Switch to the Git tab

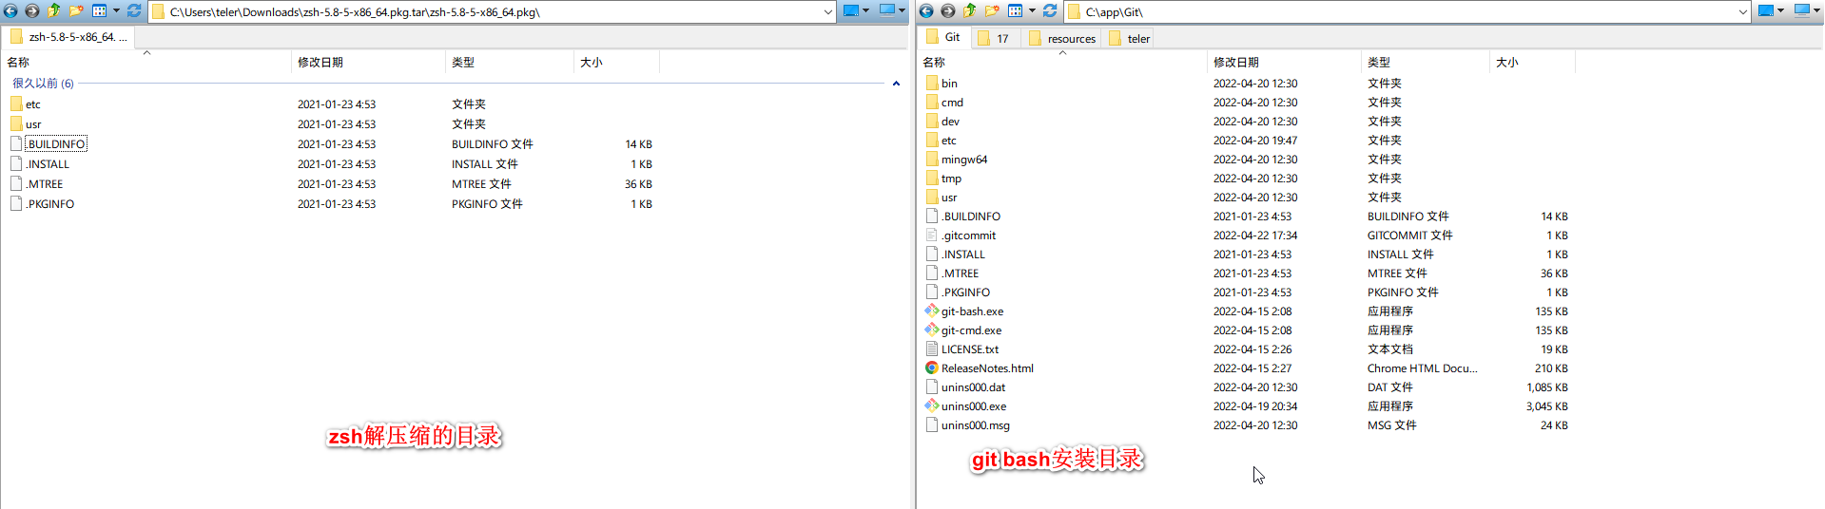[x=943, y=37]
